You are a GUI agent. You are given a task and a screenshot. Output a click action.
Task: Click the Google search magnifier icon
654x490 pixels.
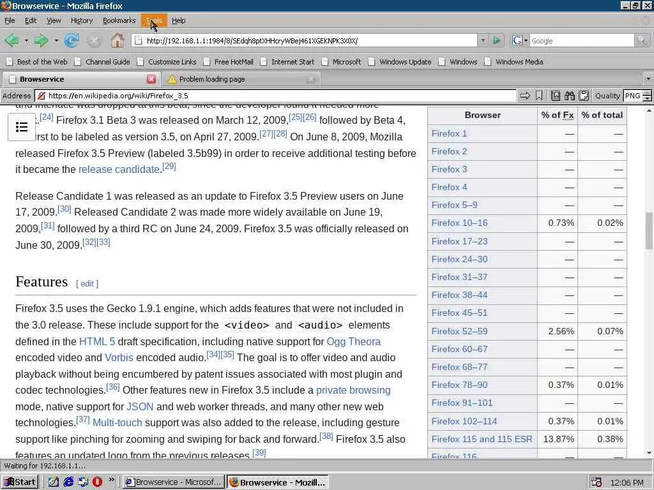point(642,40)
